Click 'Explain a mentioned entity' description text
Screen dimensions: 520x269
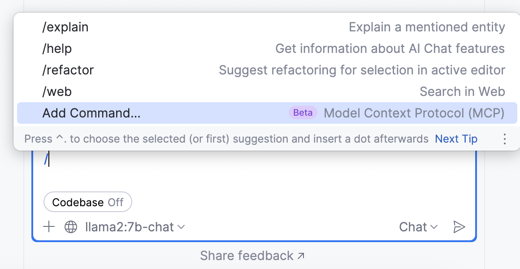(427, 27)
